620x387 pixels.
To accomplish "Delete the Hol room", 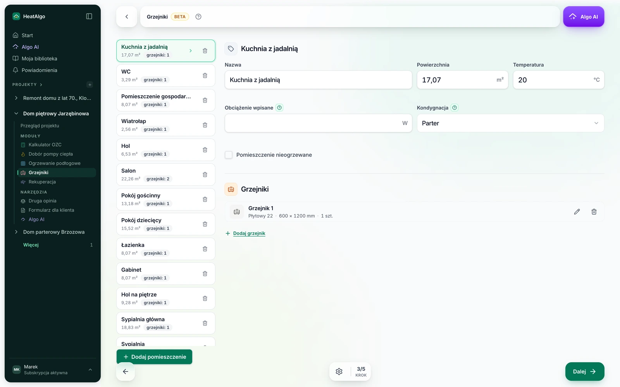I will pos(205,150).
